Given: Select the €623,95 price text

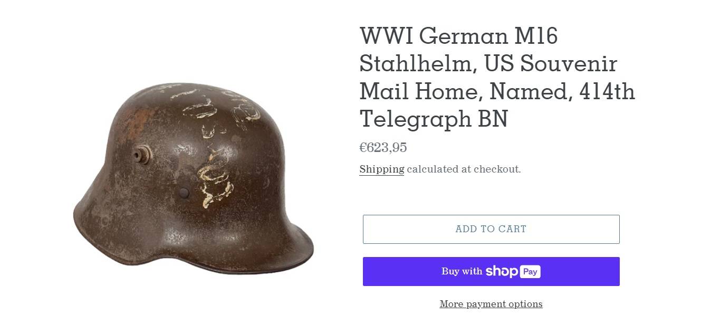Looking at the screenshot, I should coord(383,147).
